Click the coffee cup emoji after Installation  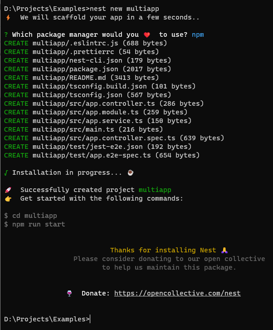pos(131,172)
